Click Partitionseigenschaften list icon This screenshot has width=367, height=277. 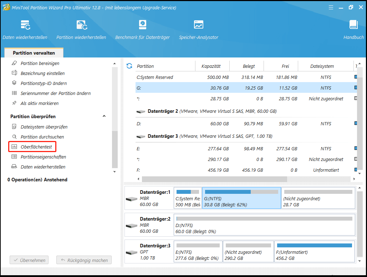coord(14,157)
